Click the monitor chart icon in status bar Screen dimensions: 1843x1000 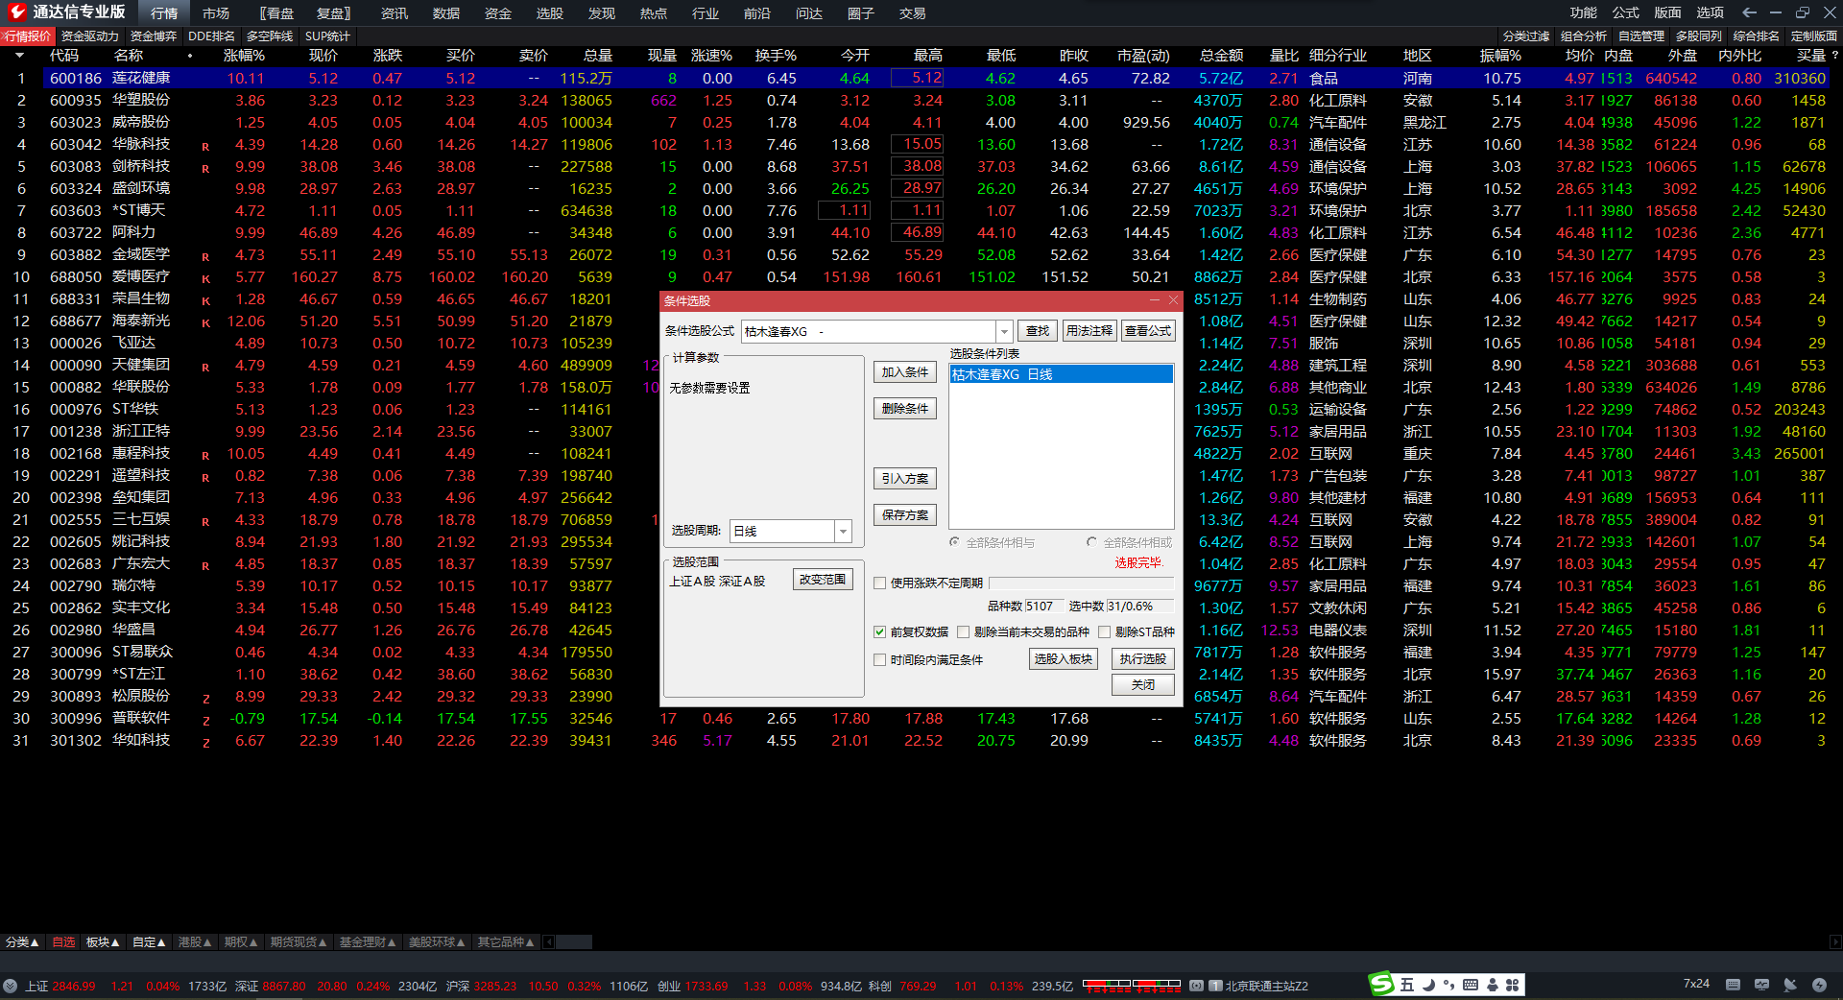point(1761,985)
